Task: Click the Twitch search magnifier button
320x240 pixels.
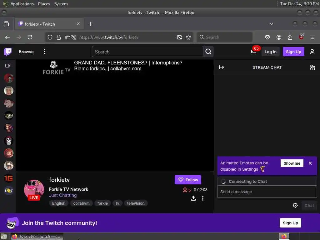Action: [x=208, y=52]
